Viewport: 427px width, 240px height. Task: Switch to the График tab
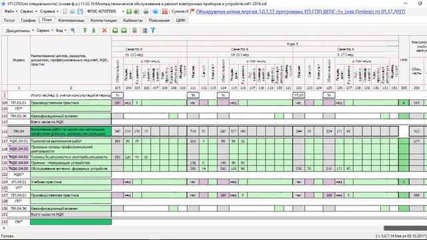click(28, 21)
